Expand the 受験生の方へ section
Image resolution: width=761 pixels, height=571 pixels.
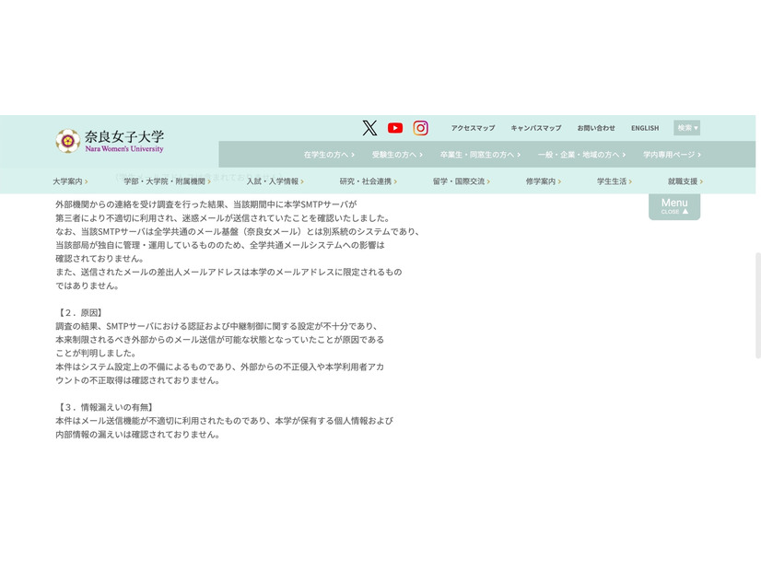(396, 155)
